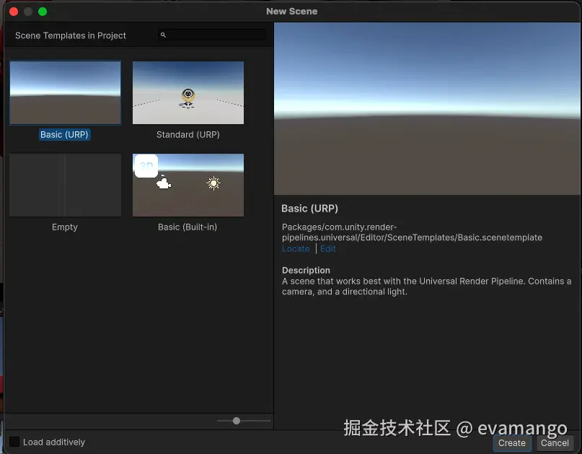Viewport: 582px width, 454px height.
Task: Select the Standard (URP) template thumbnail
Action: [188, 93]
